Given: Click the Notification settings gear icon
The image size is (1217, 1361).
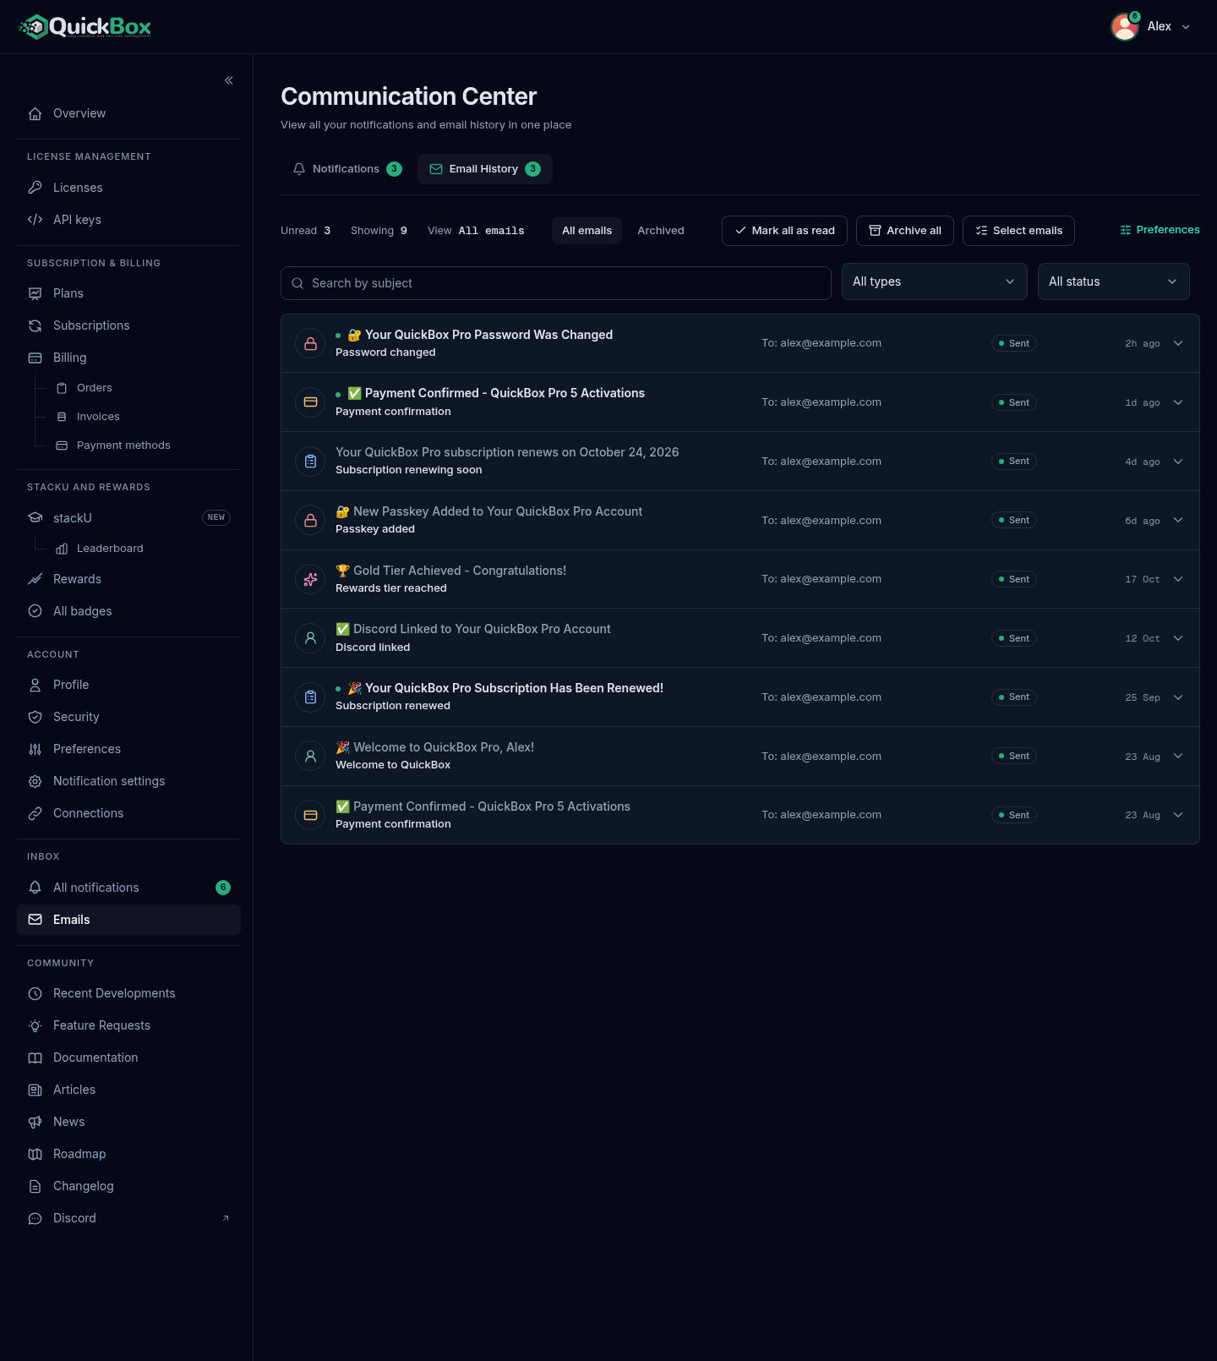Looking at the screenshot, I should 35,781.
